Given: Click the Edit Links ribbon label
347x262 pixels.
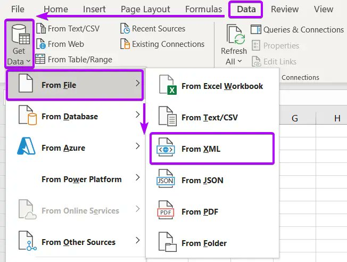Looking at the screenshot, I should tap(280, 62).
